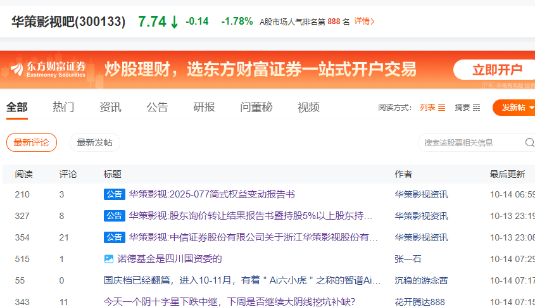
Task: Click read count 515
Action: pos(22,259)
